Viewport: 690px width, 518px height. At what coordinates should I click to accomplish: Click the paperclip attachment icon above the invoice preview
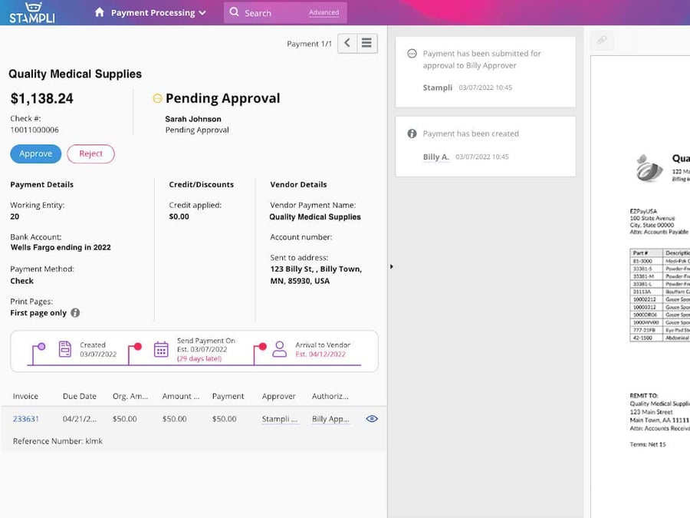pyautogui.click(x=601, y=41)
